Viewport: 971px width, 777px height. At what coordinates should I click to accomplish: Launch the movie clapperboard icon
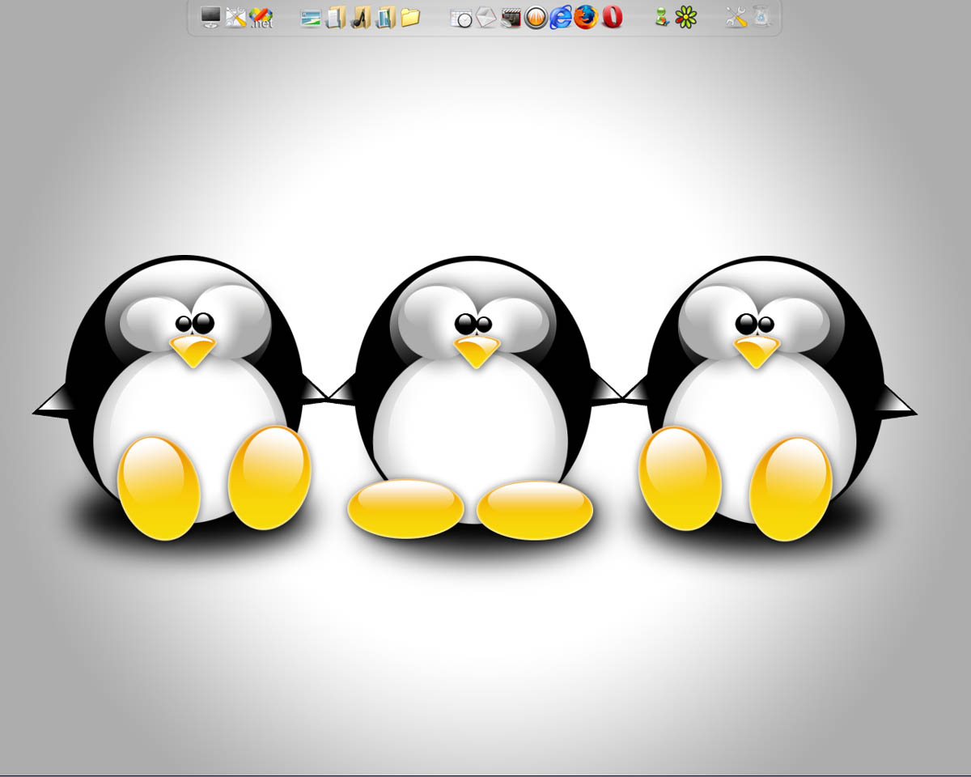point(511,17)
